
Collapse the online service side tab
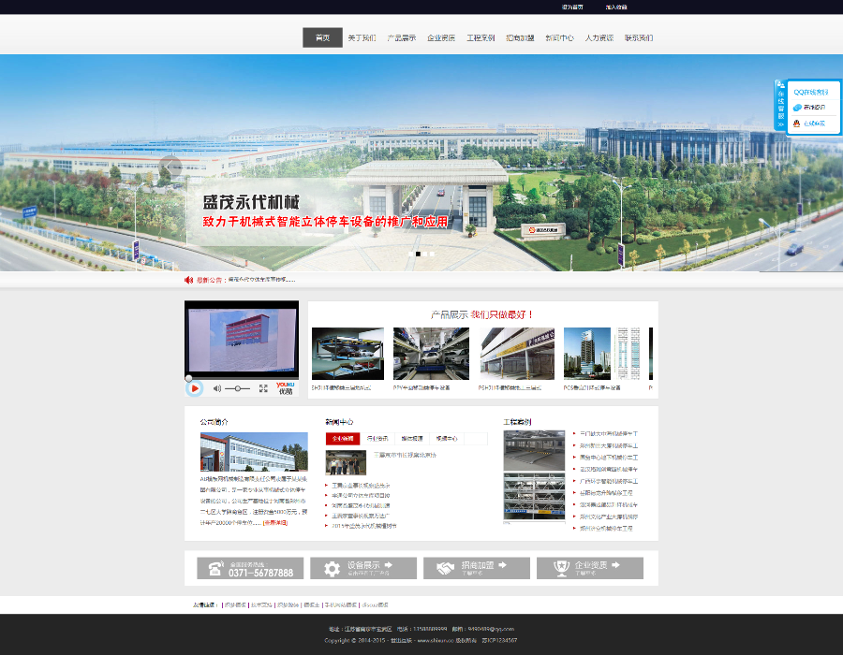click(x=780, y=105)
